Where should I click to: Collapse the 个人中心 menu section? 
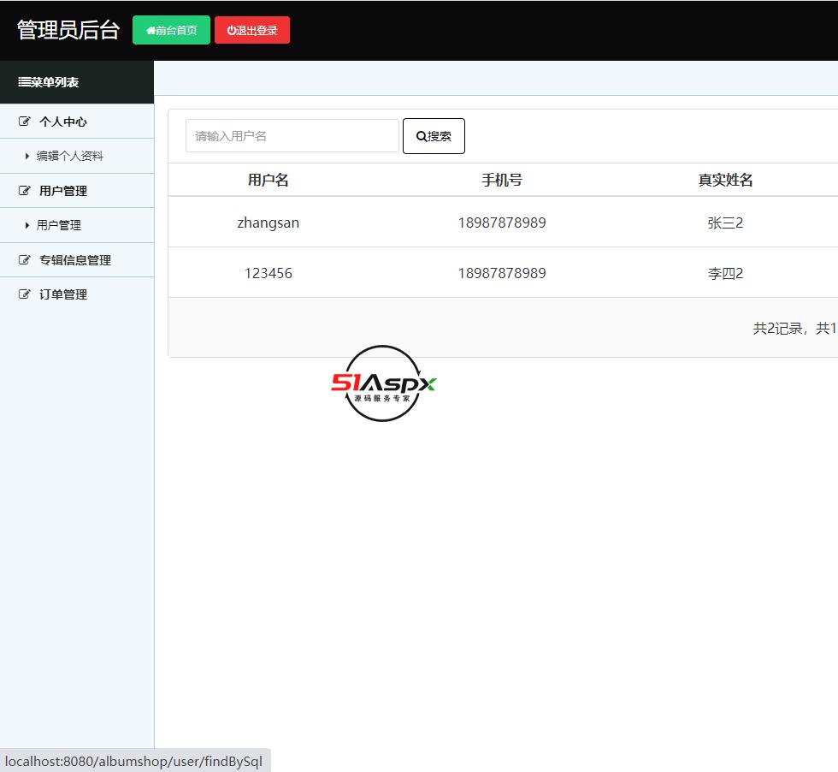[x=63, y=122]
